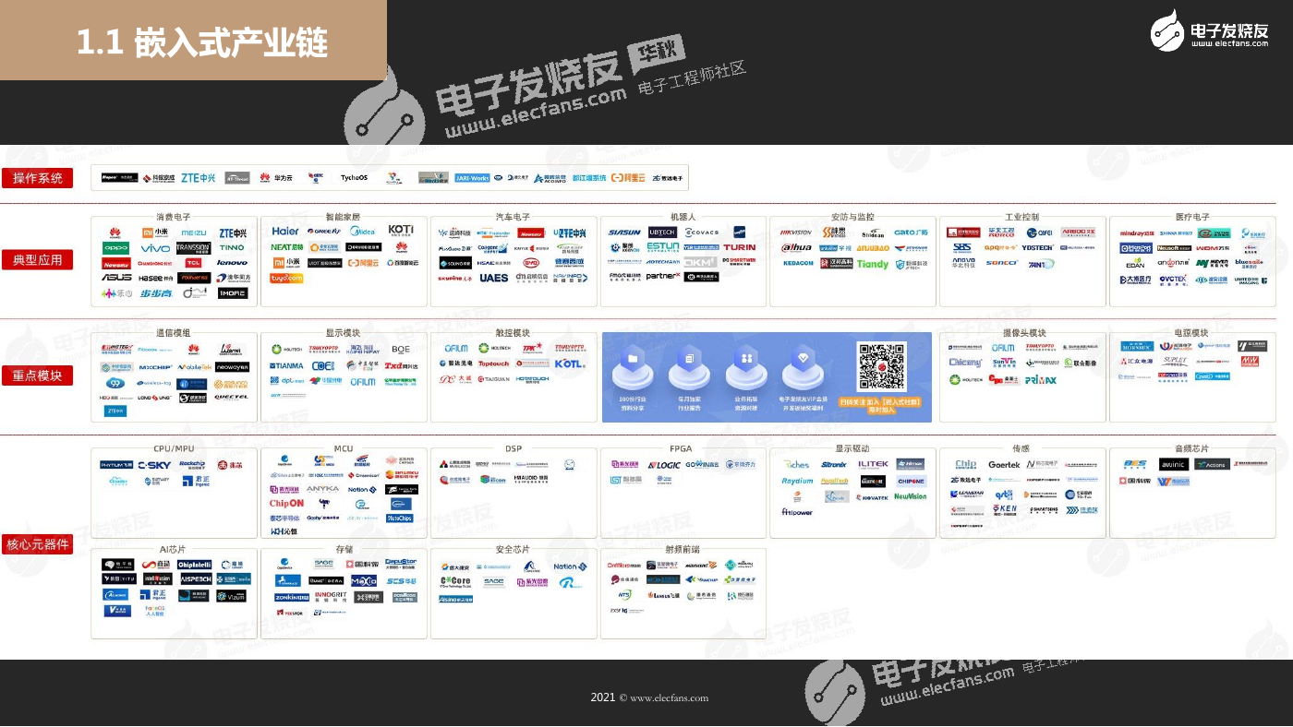Click the TCL logo
1293x727 pixels.
pyautogui.click(x=194, y=262)
